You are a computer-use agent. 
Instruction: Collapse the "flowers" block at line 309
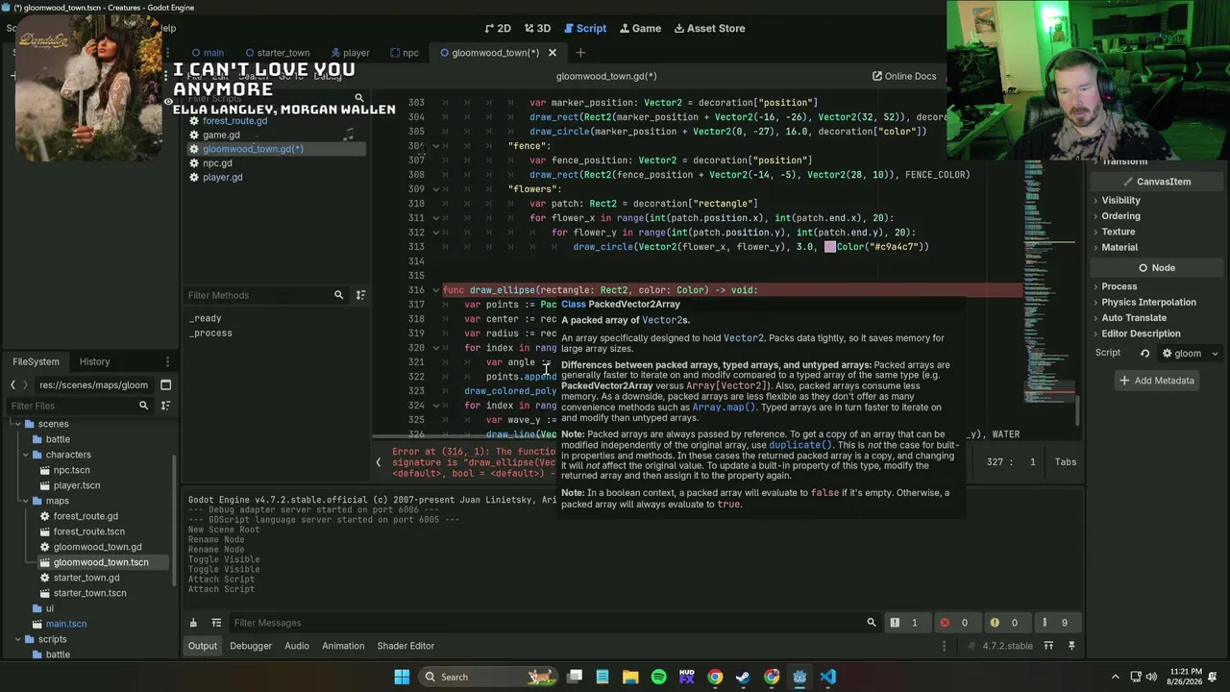point(435,189)
